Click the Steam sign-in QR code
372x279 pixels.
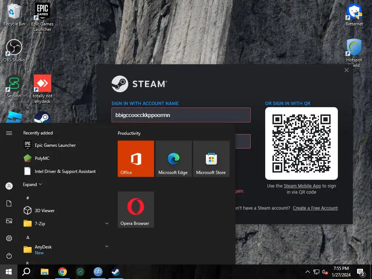pos(301,143)
